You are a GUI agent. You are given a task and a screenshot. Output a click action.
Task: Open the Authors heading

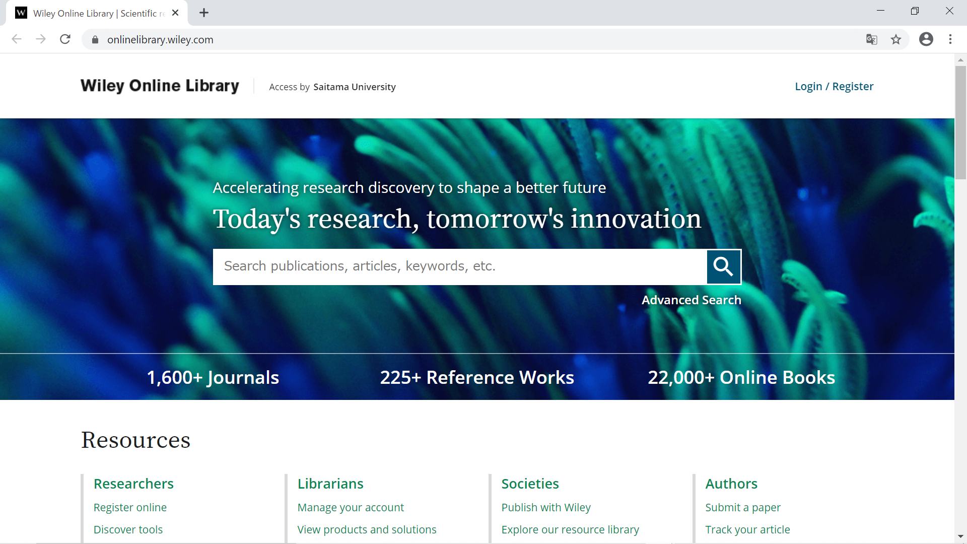pyautogui.click(x=731, y=484)
